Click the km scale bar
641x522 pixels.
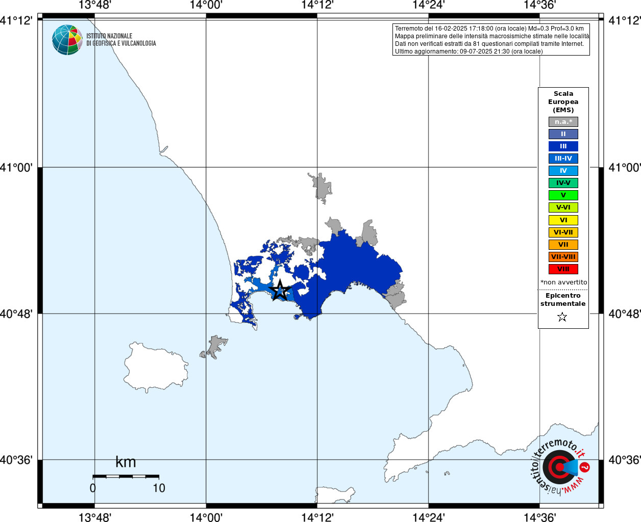pyautogui.click(x=126, y=476)
